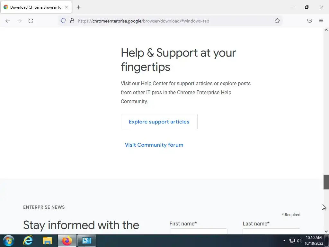The width and height of the screenshot is (329, 247).
Task: Minimize the Firefox window
Action: (292, 7)
